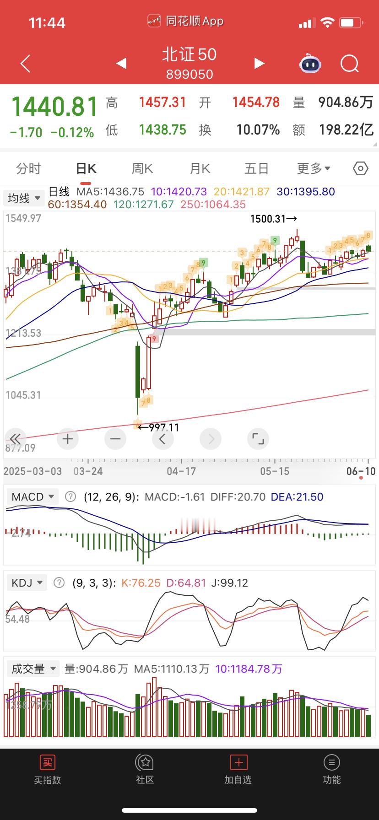Tap the open value 1454.78
Image resolution: width=379 pixels, height=820 pixels.
256,102
